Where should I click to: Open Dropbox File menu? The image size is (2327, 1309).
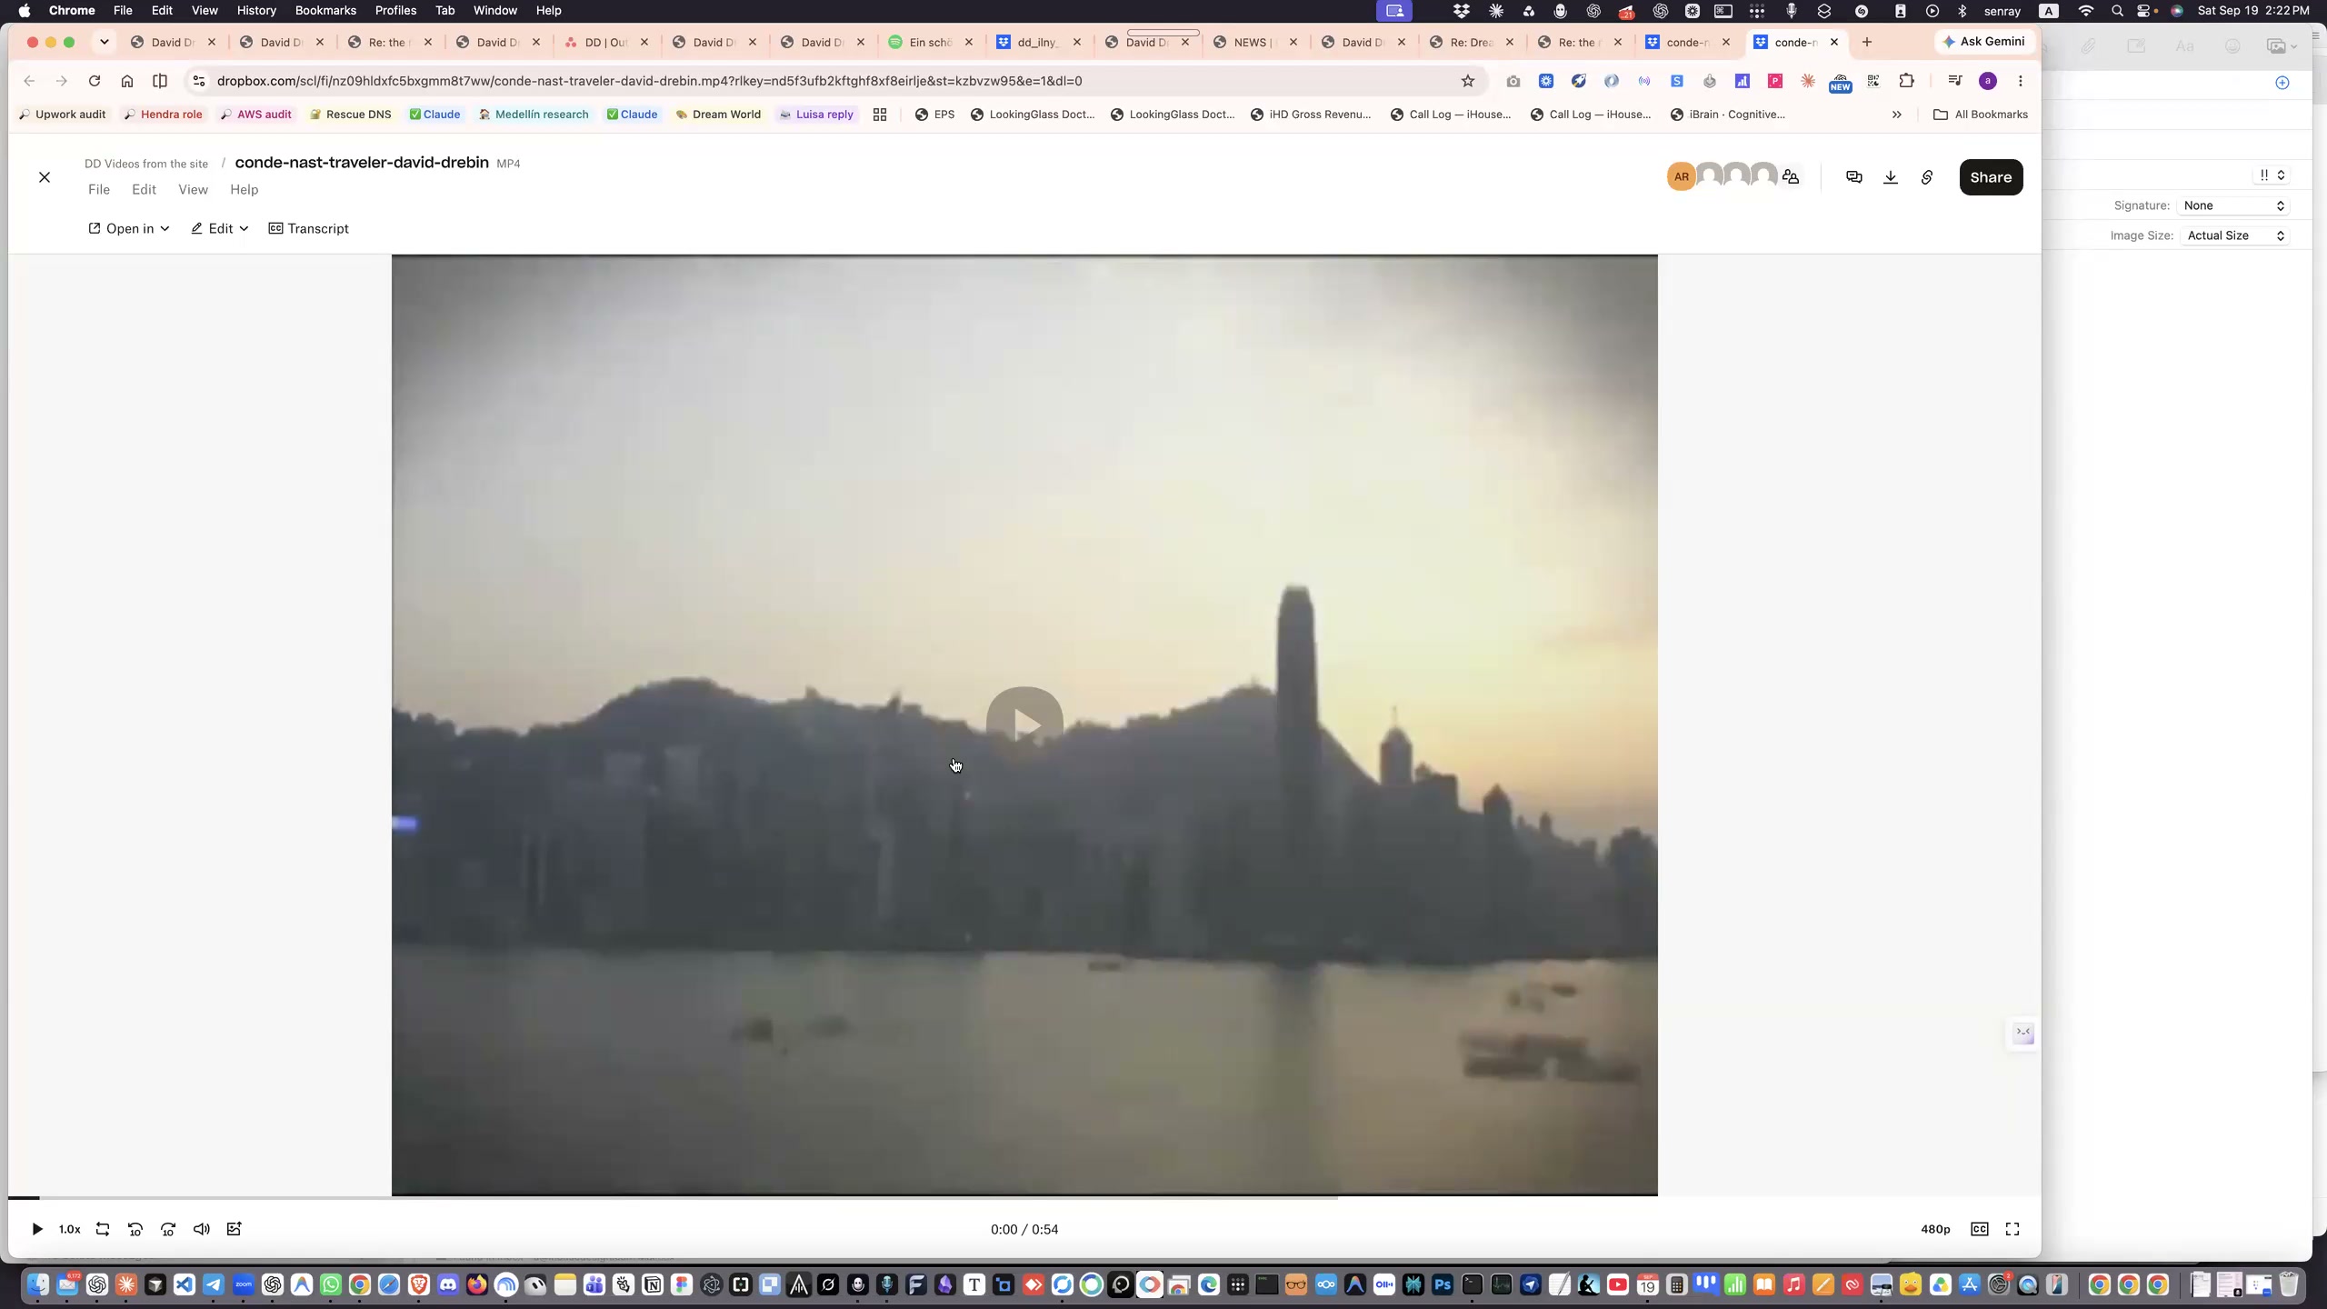point(99,190)
